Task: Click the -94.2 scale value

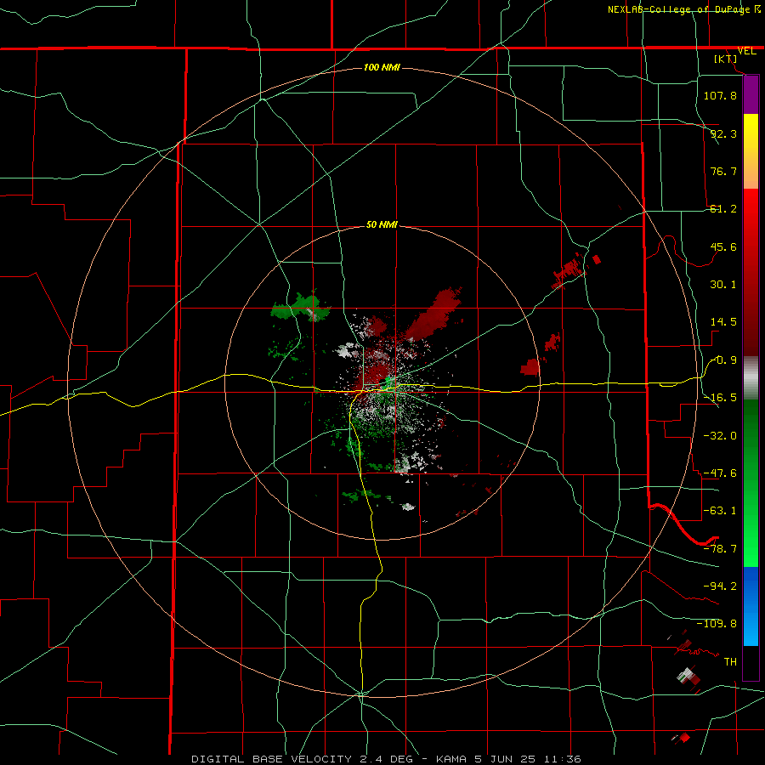Action: pyautogui.click(x=720, y=586)
